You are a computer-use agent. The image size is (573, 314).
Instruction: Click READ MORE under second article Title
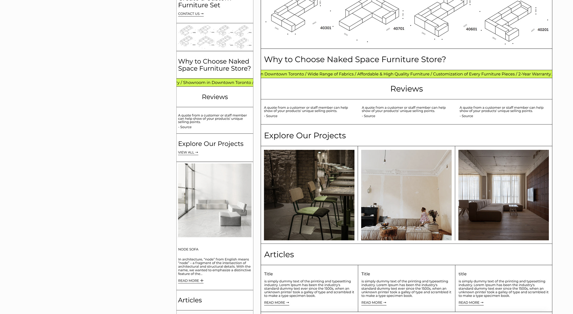pyautogui.click(x=374, y=303)
